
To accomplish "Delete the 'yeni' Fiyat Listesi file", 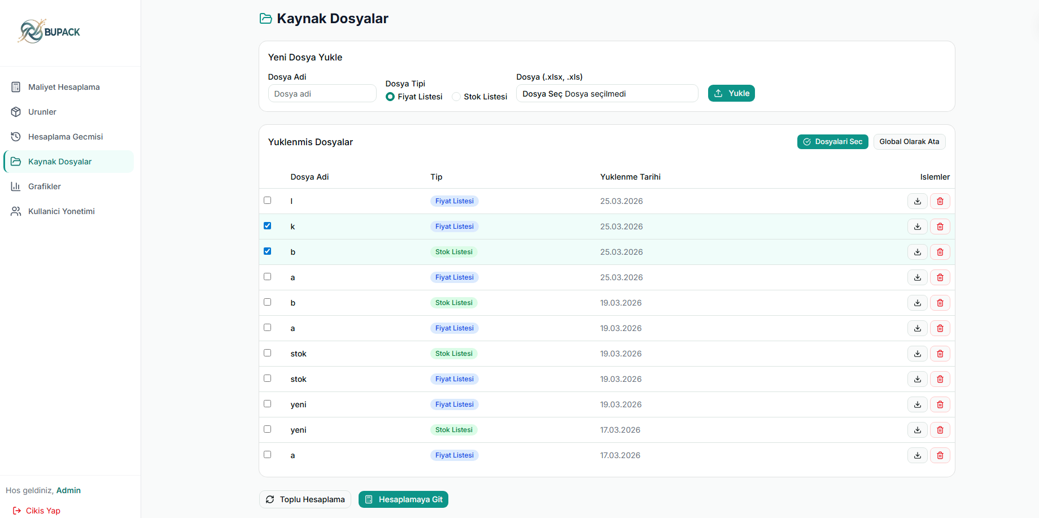I will [x=940, y=404].
